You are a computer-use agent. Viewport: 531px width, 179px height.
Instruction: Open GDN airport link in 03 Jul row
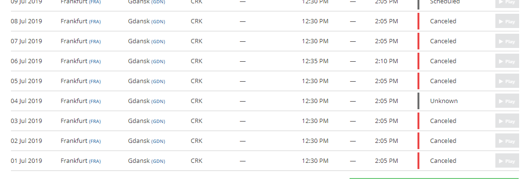158,122
